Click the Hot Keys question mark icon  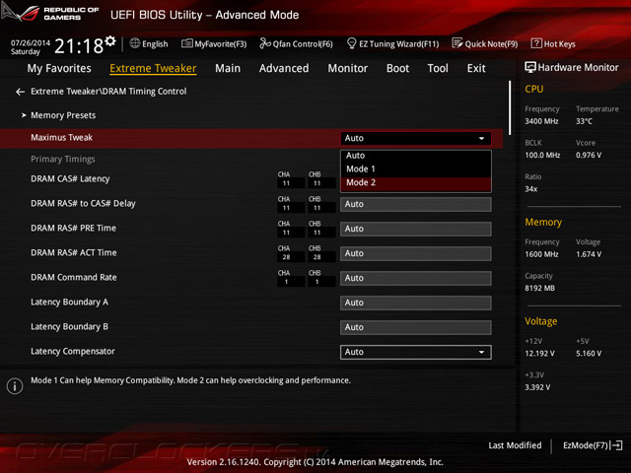(536, 43)
